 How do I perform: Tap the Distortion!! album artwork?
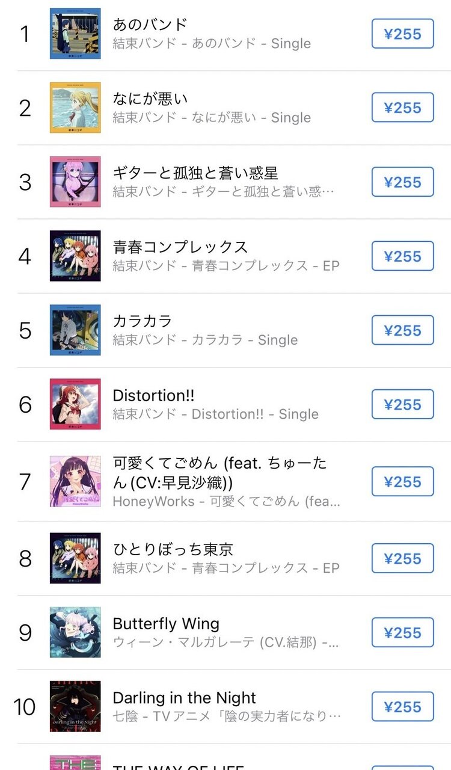[75, 404]
